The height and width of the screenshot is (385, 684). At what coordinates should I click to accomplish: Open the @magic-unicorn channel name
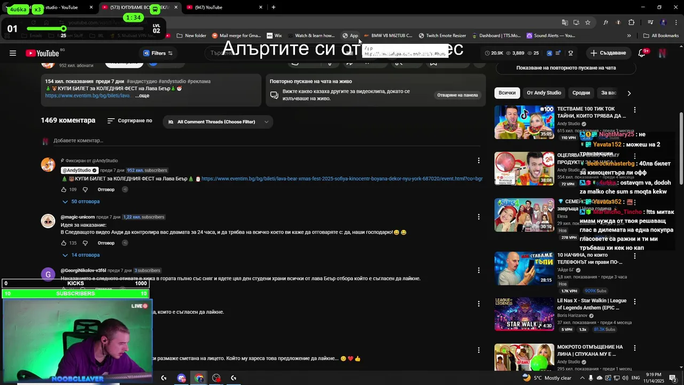pos(77,217)
